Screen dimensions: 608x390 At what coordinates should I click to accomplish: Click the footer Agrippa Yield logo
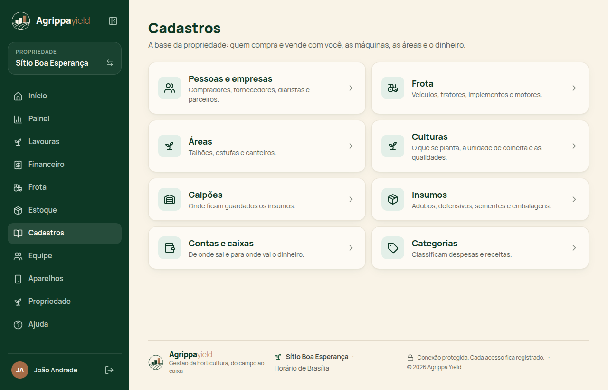[156, 362]
